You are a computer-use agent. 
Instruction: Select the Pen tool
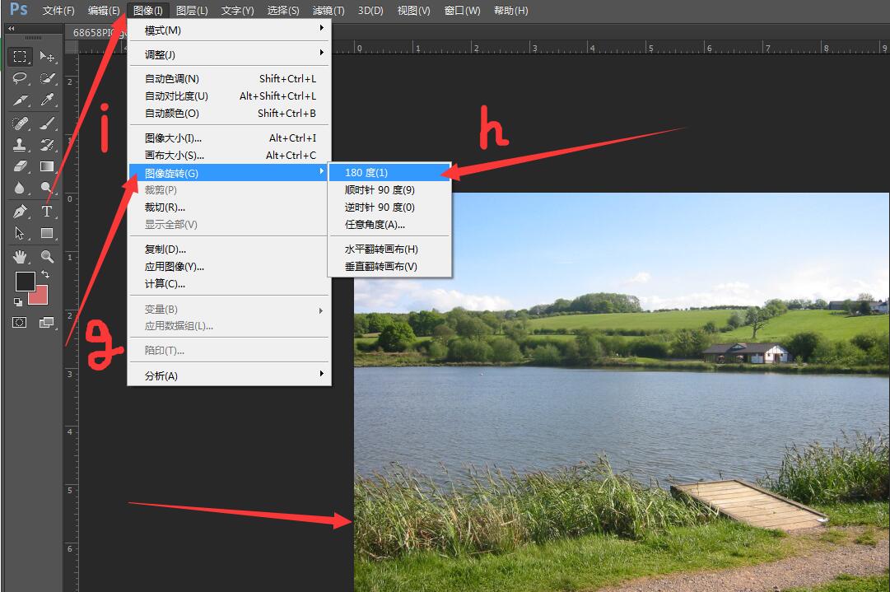20,212
